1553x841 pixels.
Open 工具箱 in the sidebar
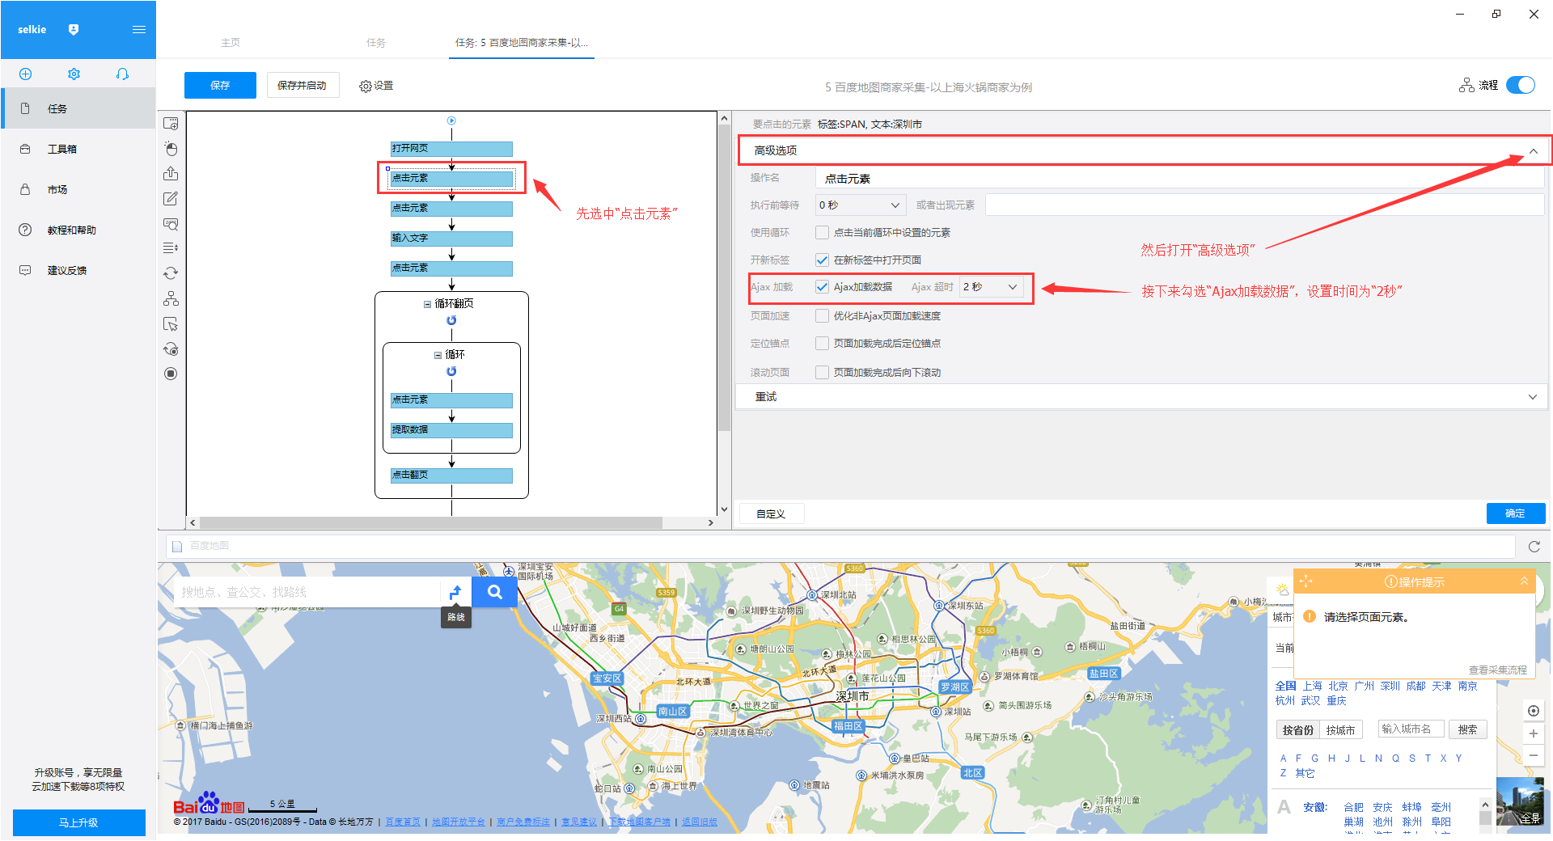click(78, 149)
